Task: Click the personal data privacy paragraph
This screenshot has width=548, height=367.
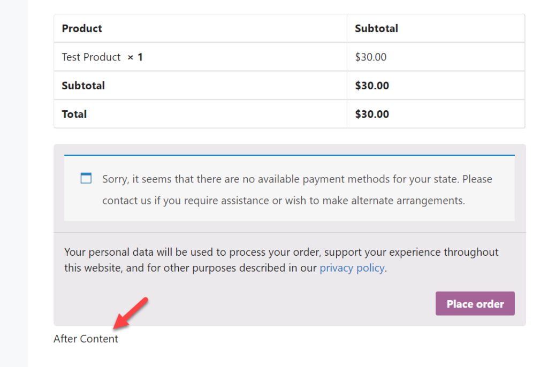Action: click(x=281, y=260)
